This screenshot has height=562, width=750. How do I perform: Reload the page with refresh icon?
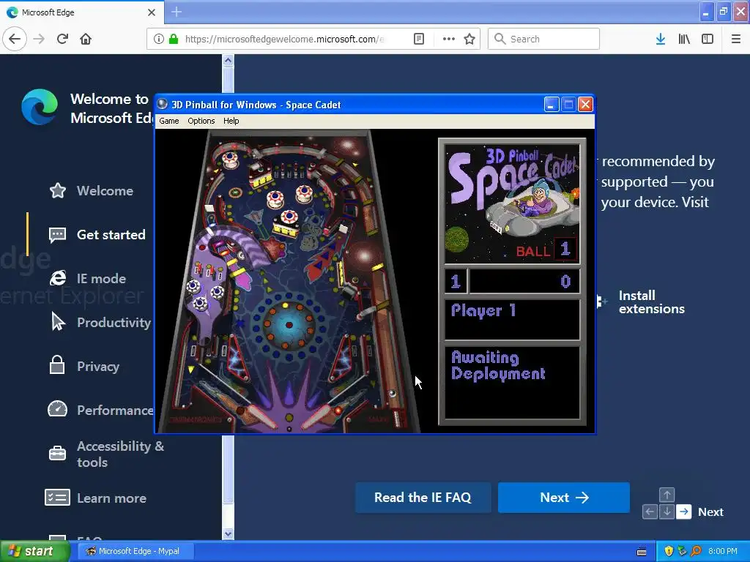(63, 39)
